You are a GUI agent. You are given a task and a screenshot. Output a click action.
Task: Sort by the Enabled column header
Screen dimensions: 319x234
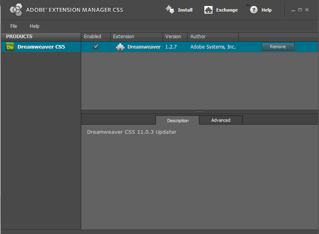click(x=96, y=37)
